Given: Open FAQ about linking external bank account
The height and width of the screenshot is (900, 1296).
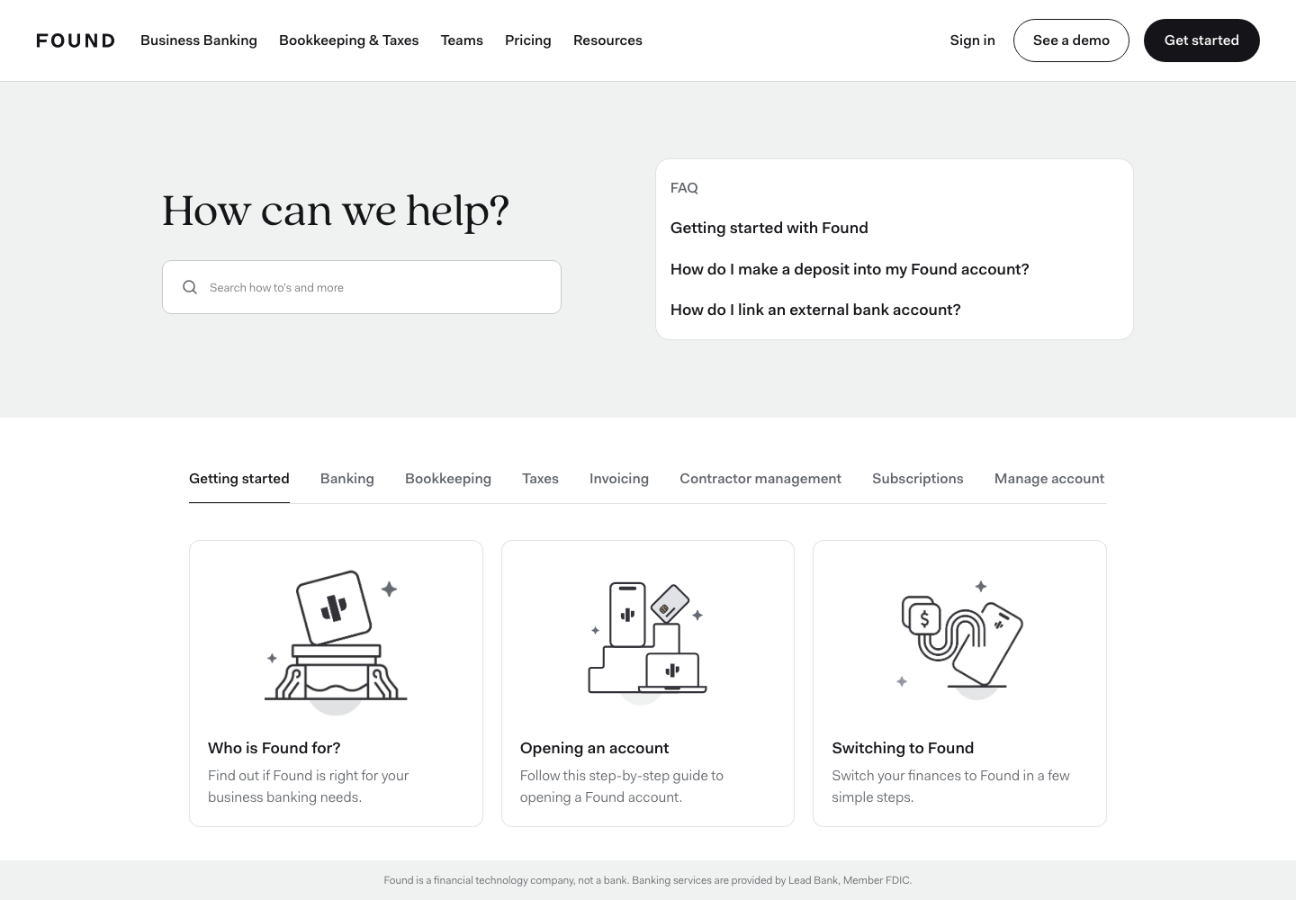Looking at the screenshot, I should [815, 310].
